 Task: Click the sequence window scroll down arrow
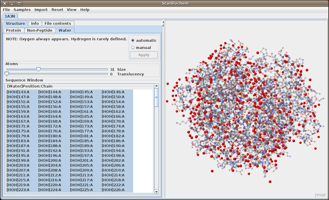[x=156, y=192]
